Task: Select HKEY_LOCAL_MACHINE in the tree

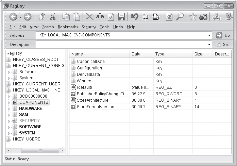Action: [36, 90]
